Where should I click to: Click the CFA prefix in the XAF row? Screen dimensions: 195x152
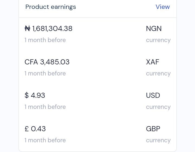click(x=31, y=62)
